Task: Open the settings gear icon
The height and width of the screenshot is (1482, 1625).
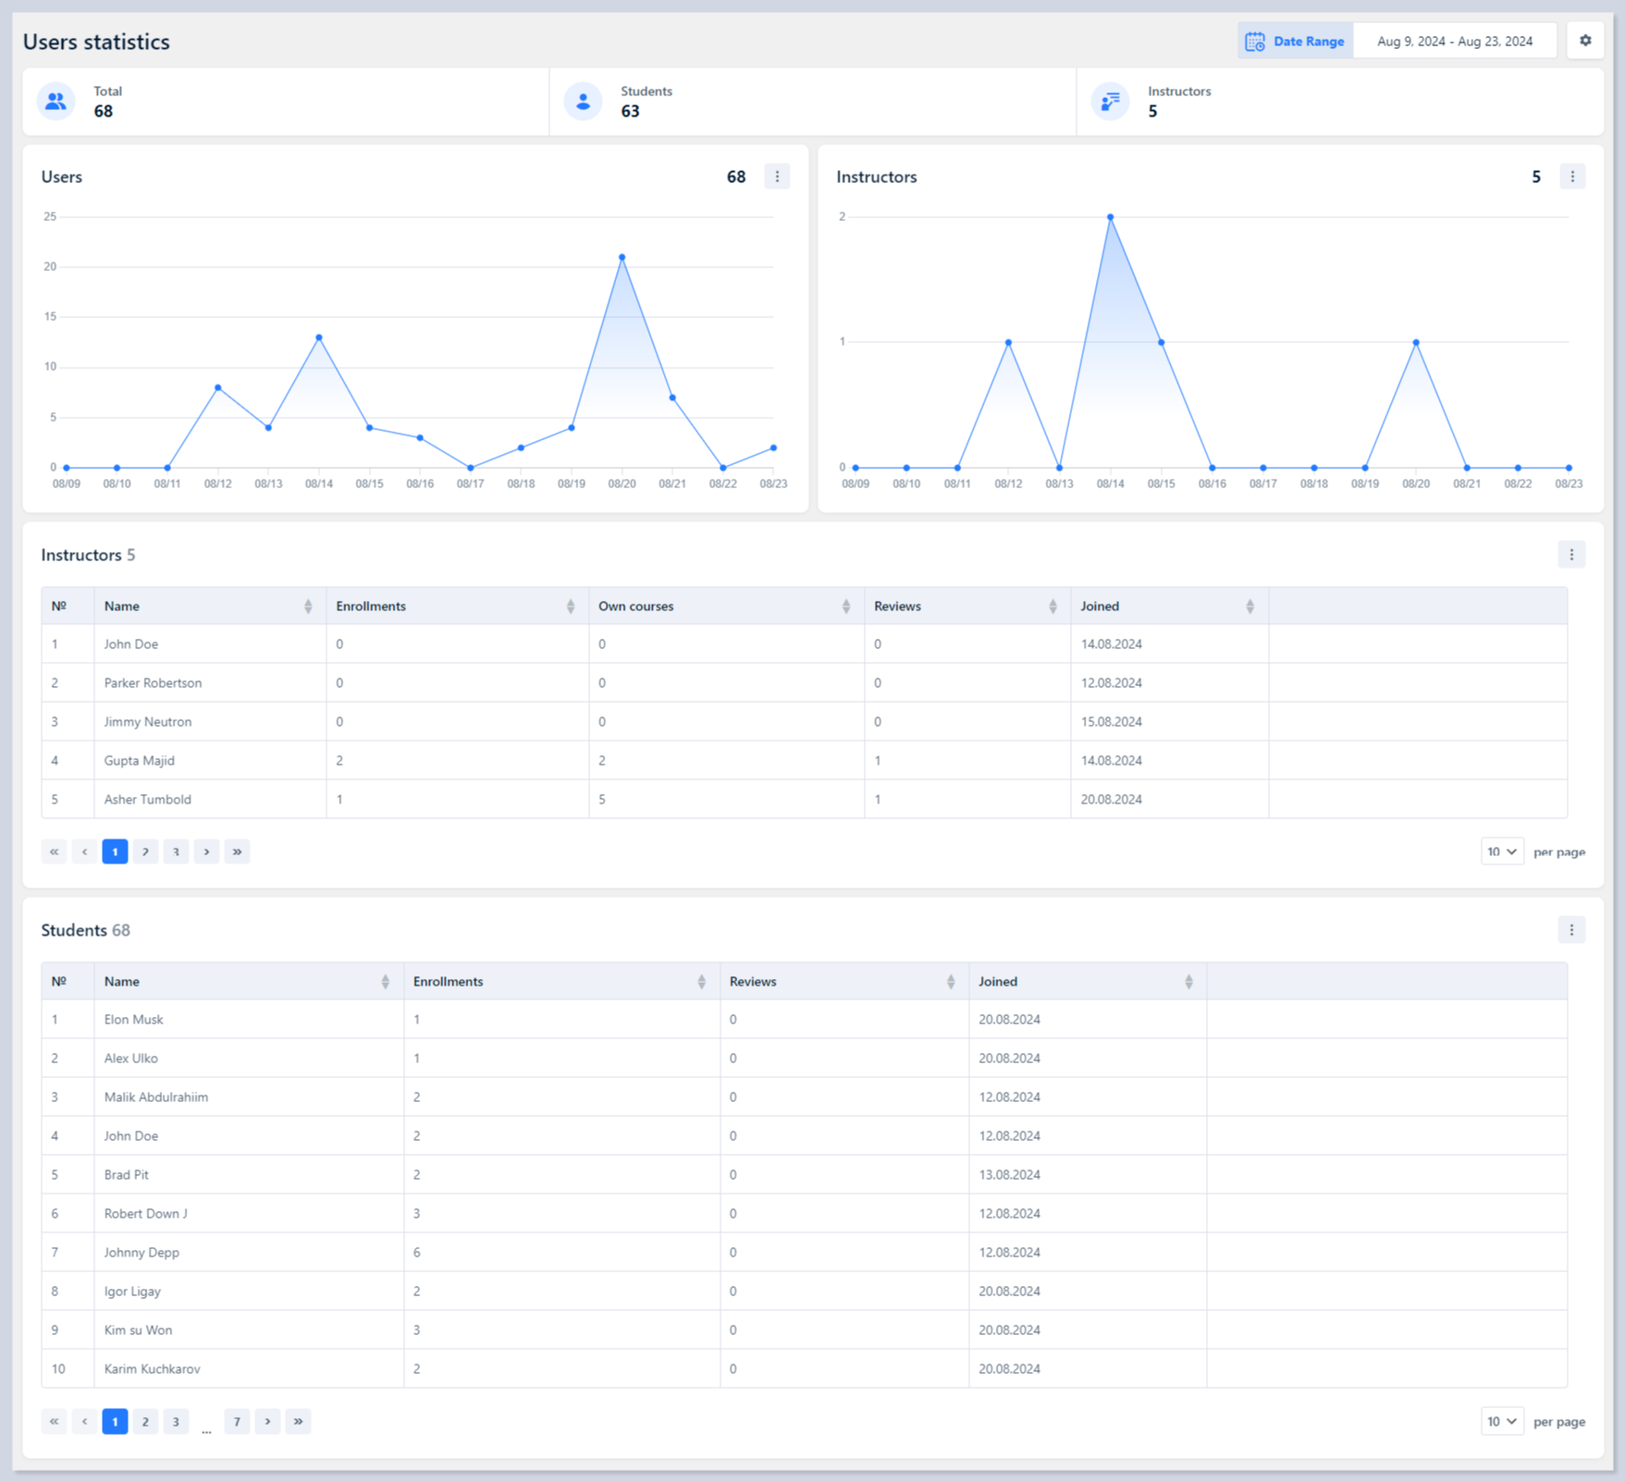Action: coord(1585,41)
